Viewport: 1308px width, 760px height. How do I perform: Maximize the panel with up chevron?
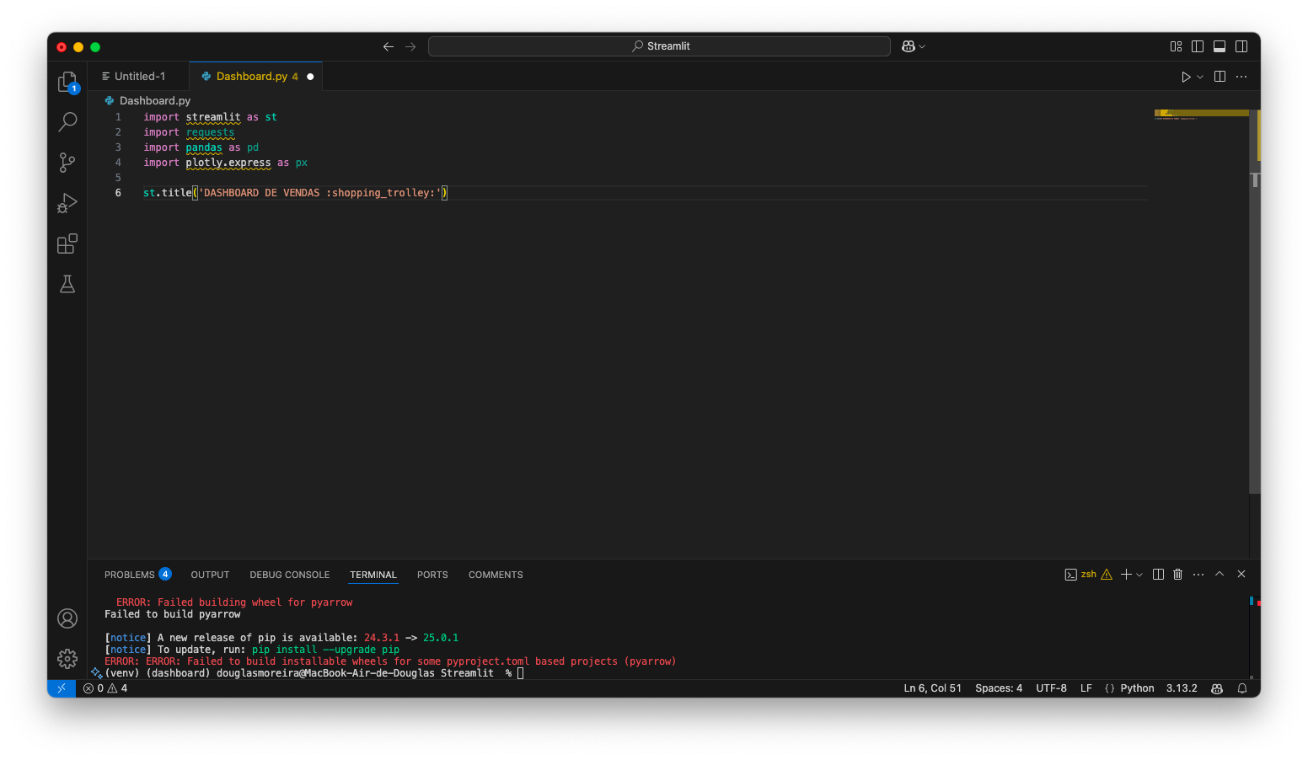(1220, 574)
